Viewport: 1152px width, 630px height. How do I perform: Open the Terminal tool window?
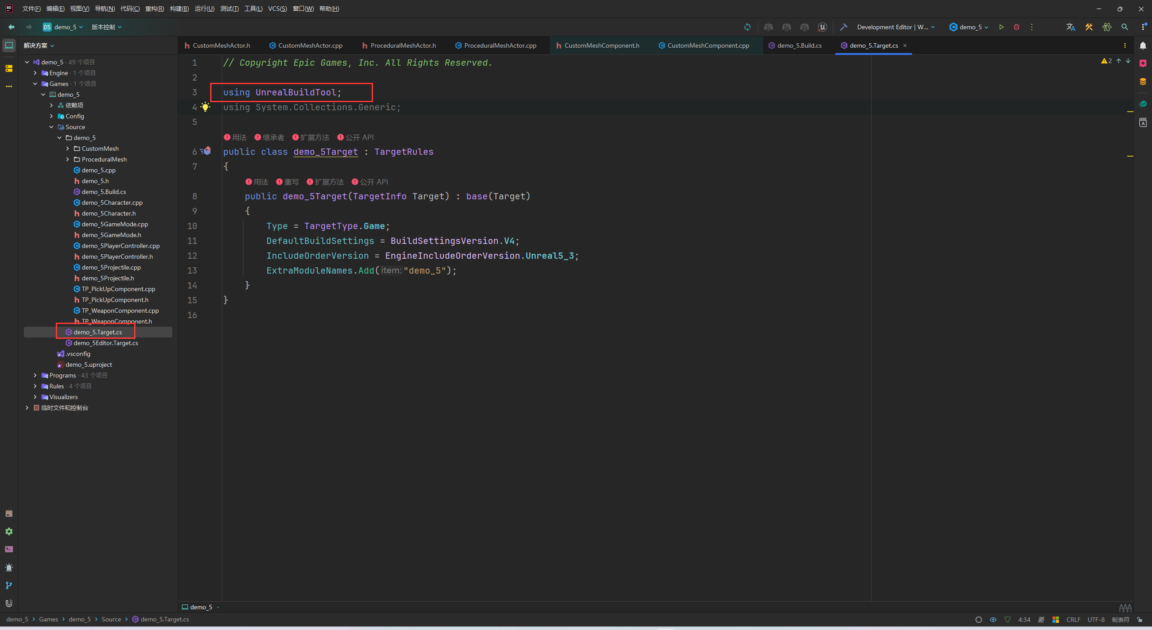pyautogui.click(x=9, y=549)
